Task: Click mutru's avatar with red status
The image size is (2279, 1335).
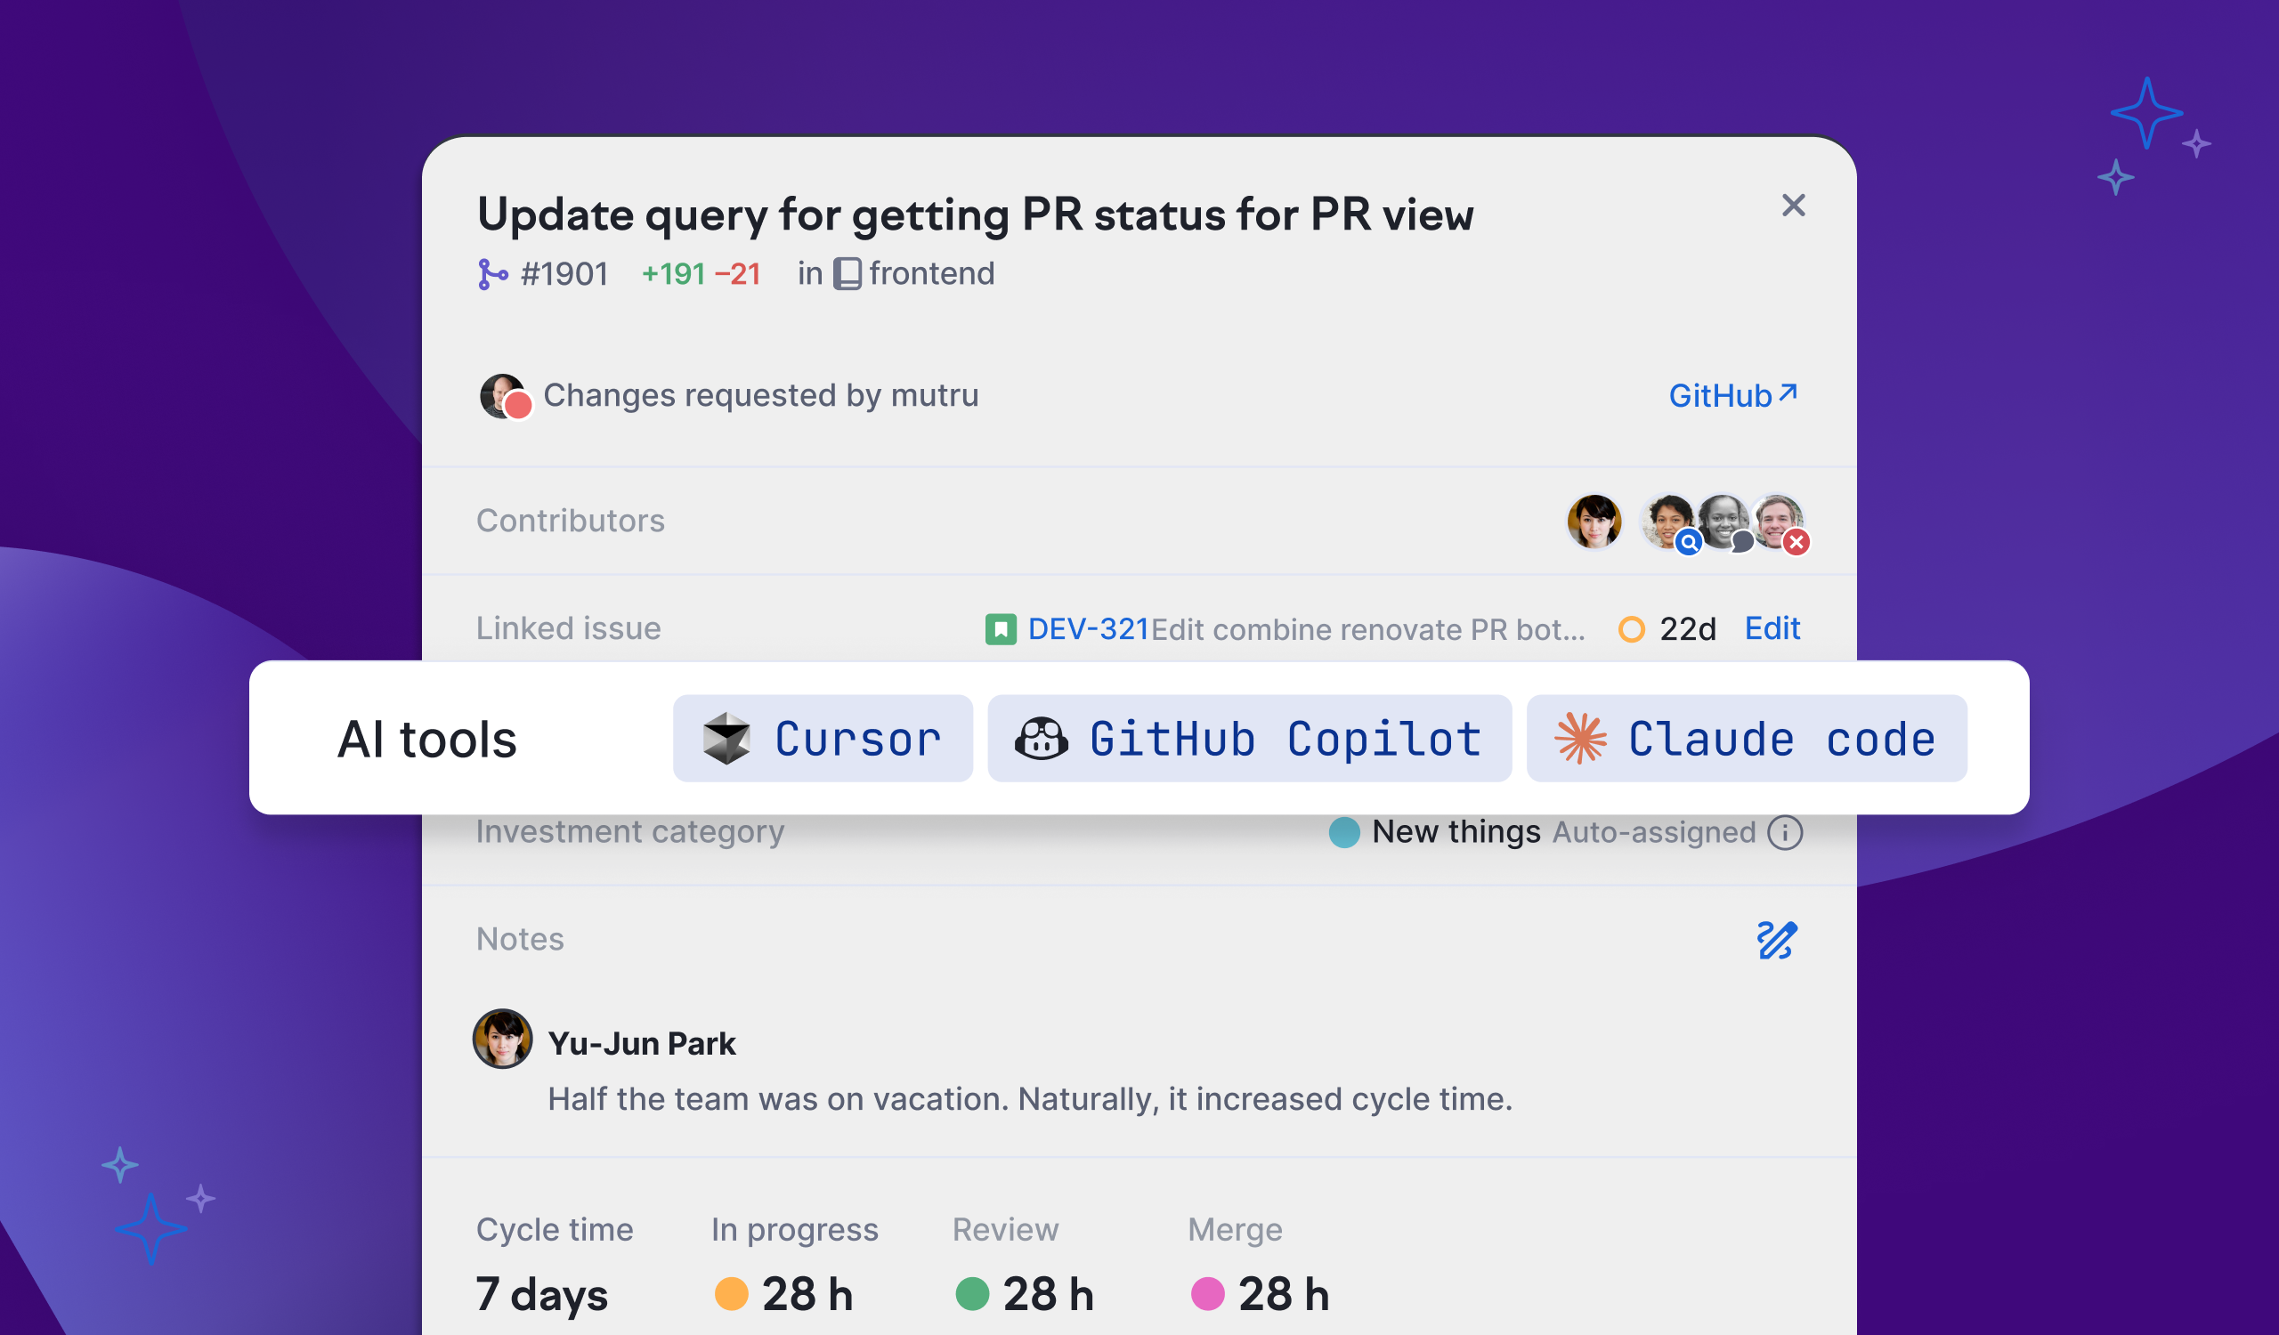Action: 504,396
